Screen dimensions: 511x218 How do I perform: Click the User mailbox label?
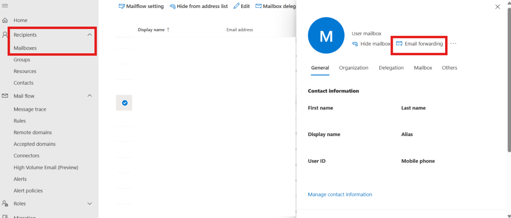(x=366, y=33)
